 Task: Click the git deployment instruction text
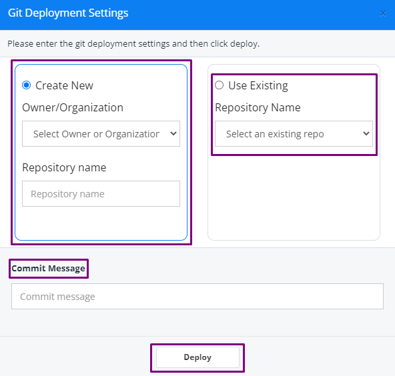133,44
